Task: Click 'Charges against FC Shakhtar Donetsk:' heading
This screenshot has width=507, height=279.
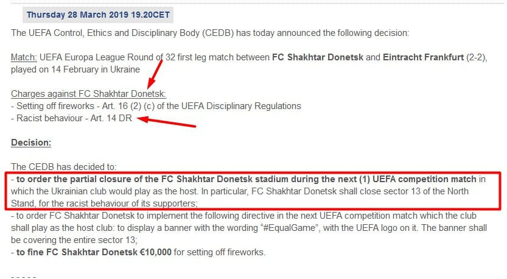Action: (88, 94)
